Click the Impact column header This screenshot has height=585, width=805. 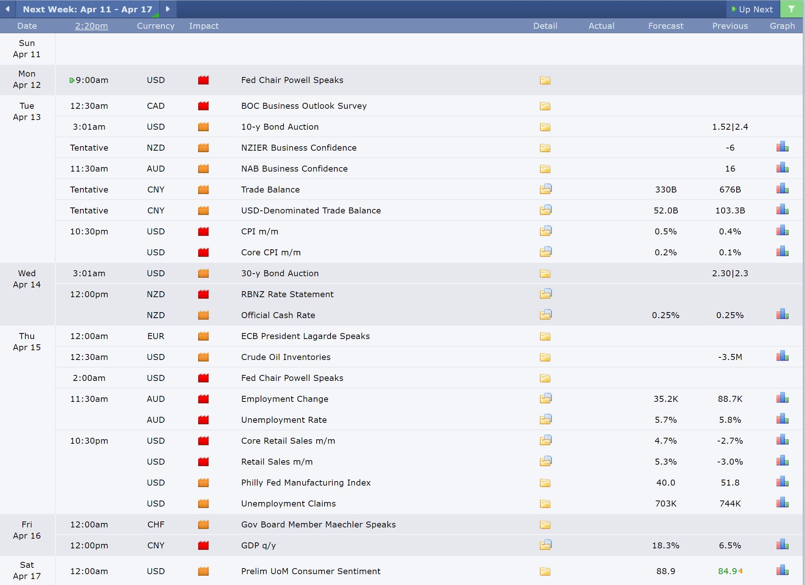(x=204, y=26)
